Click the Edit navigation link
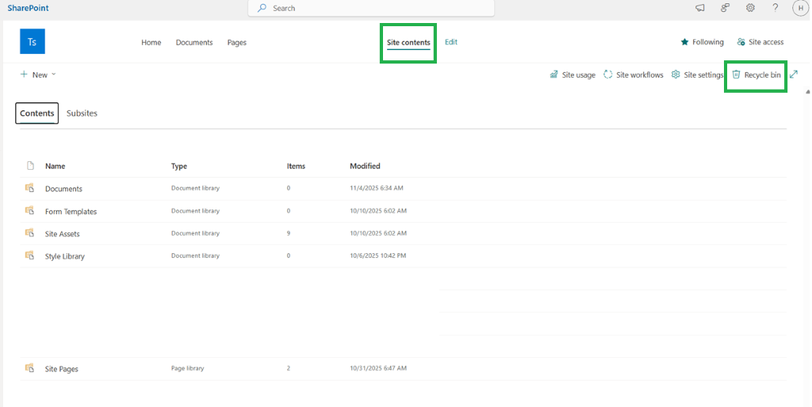812x407 pixels. point(451,42)
